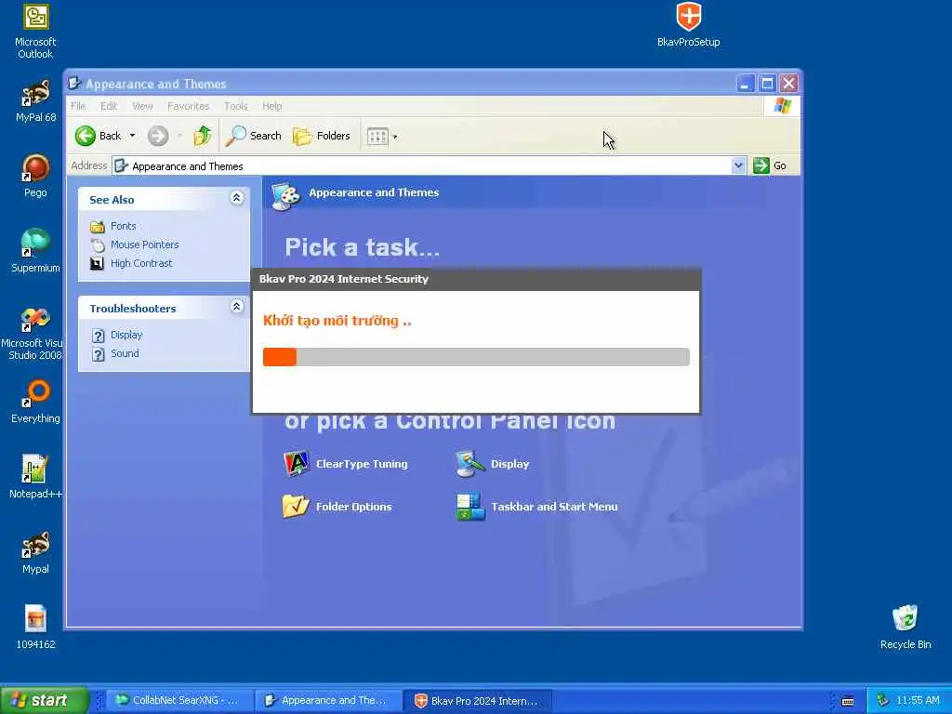Switch to Appearance and Themes taskbar button
The image size is (952, 714).
pos(328,701)
